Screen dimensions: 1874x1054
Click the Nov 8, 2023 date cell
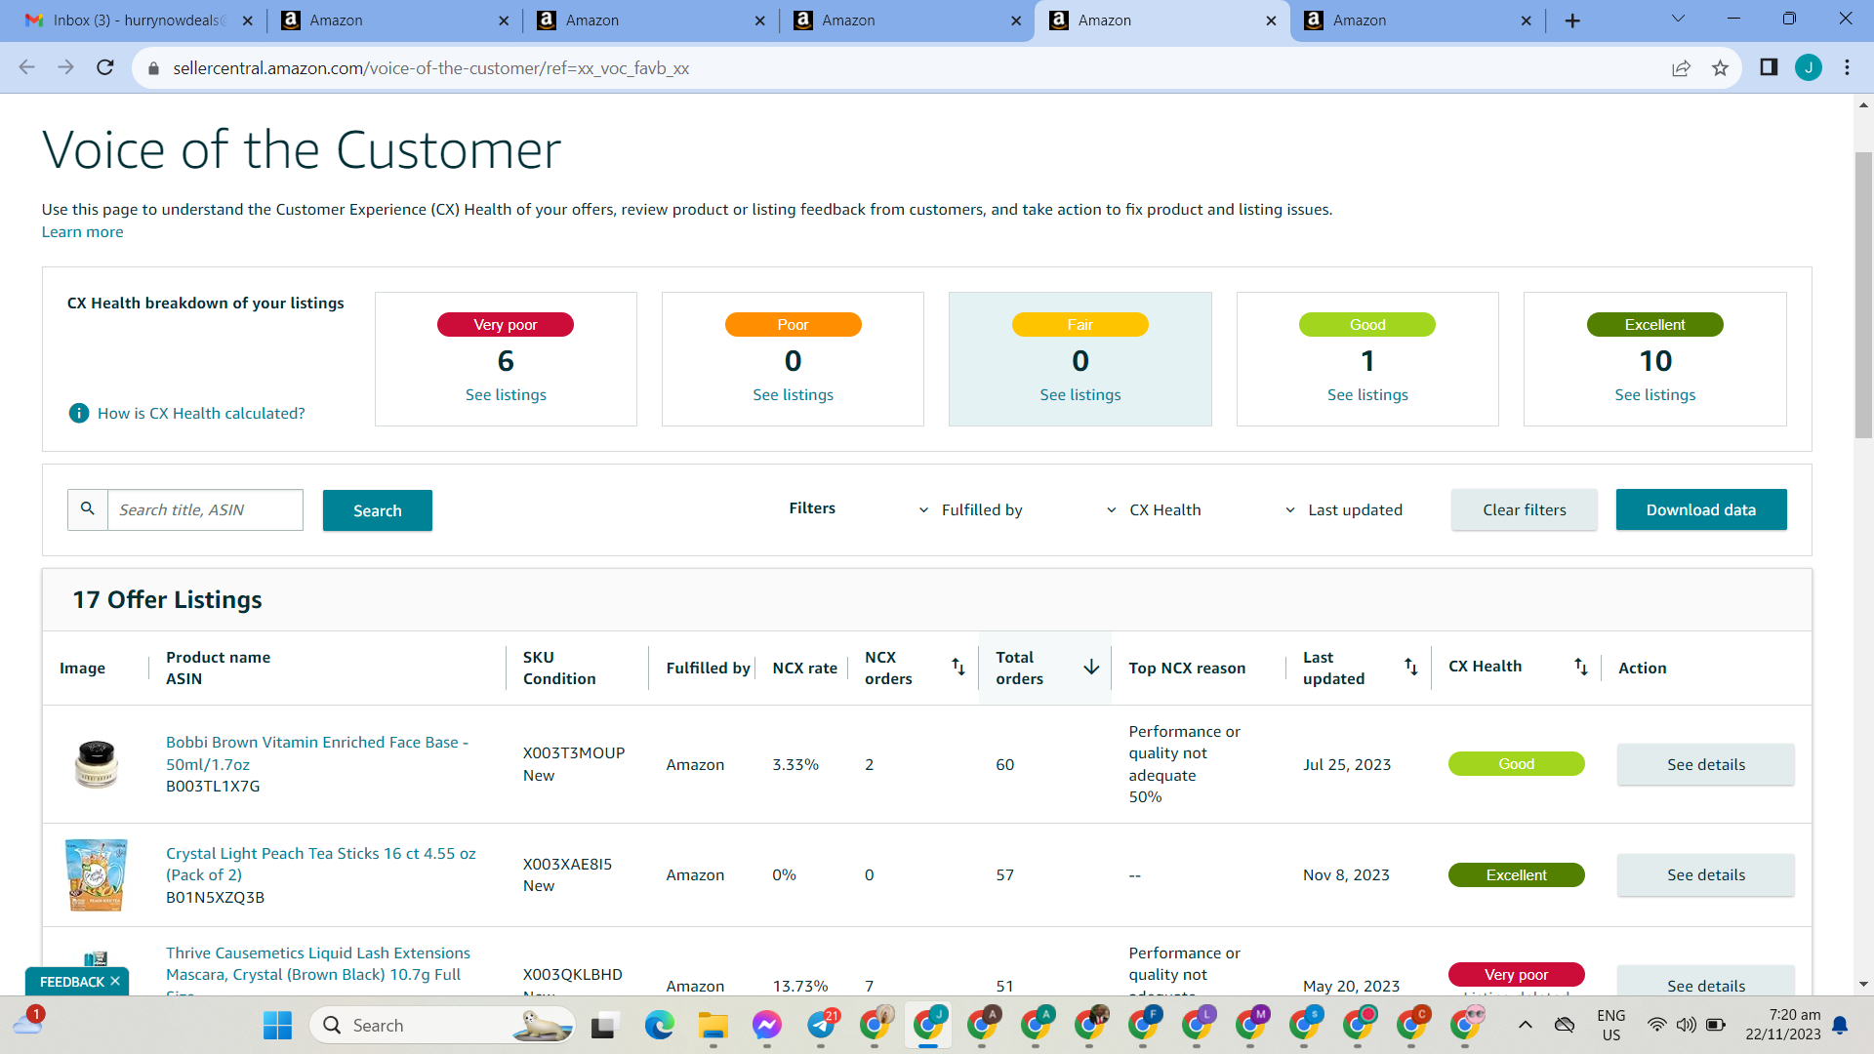pyautogui.click(x=1346, y=874)
